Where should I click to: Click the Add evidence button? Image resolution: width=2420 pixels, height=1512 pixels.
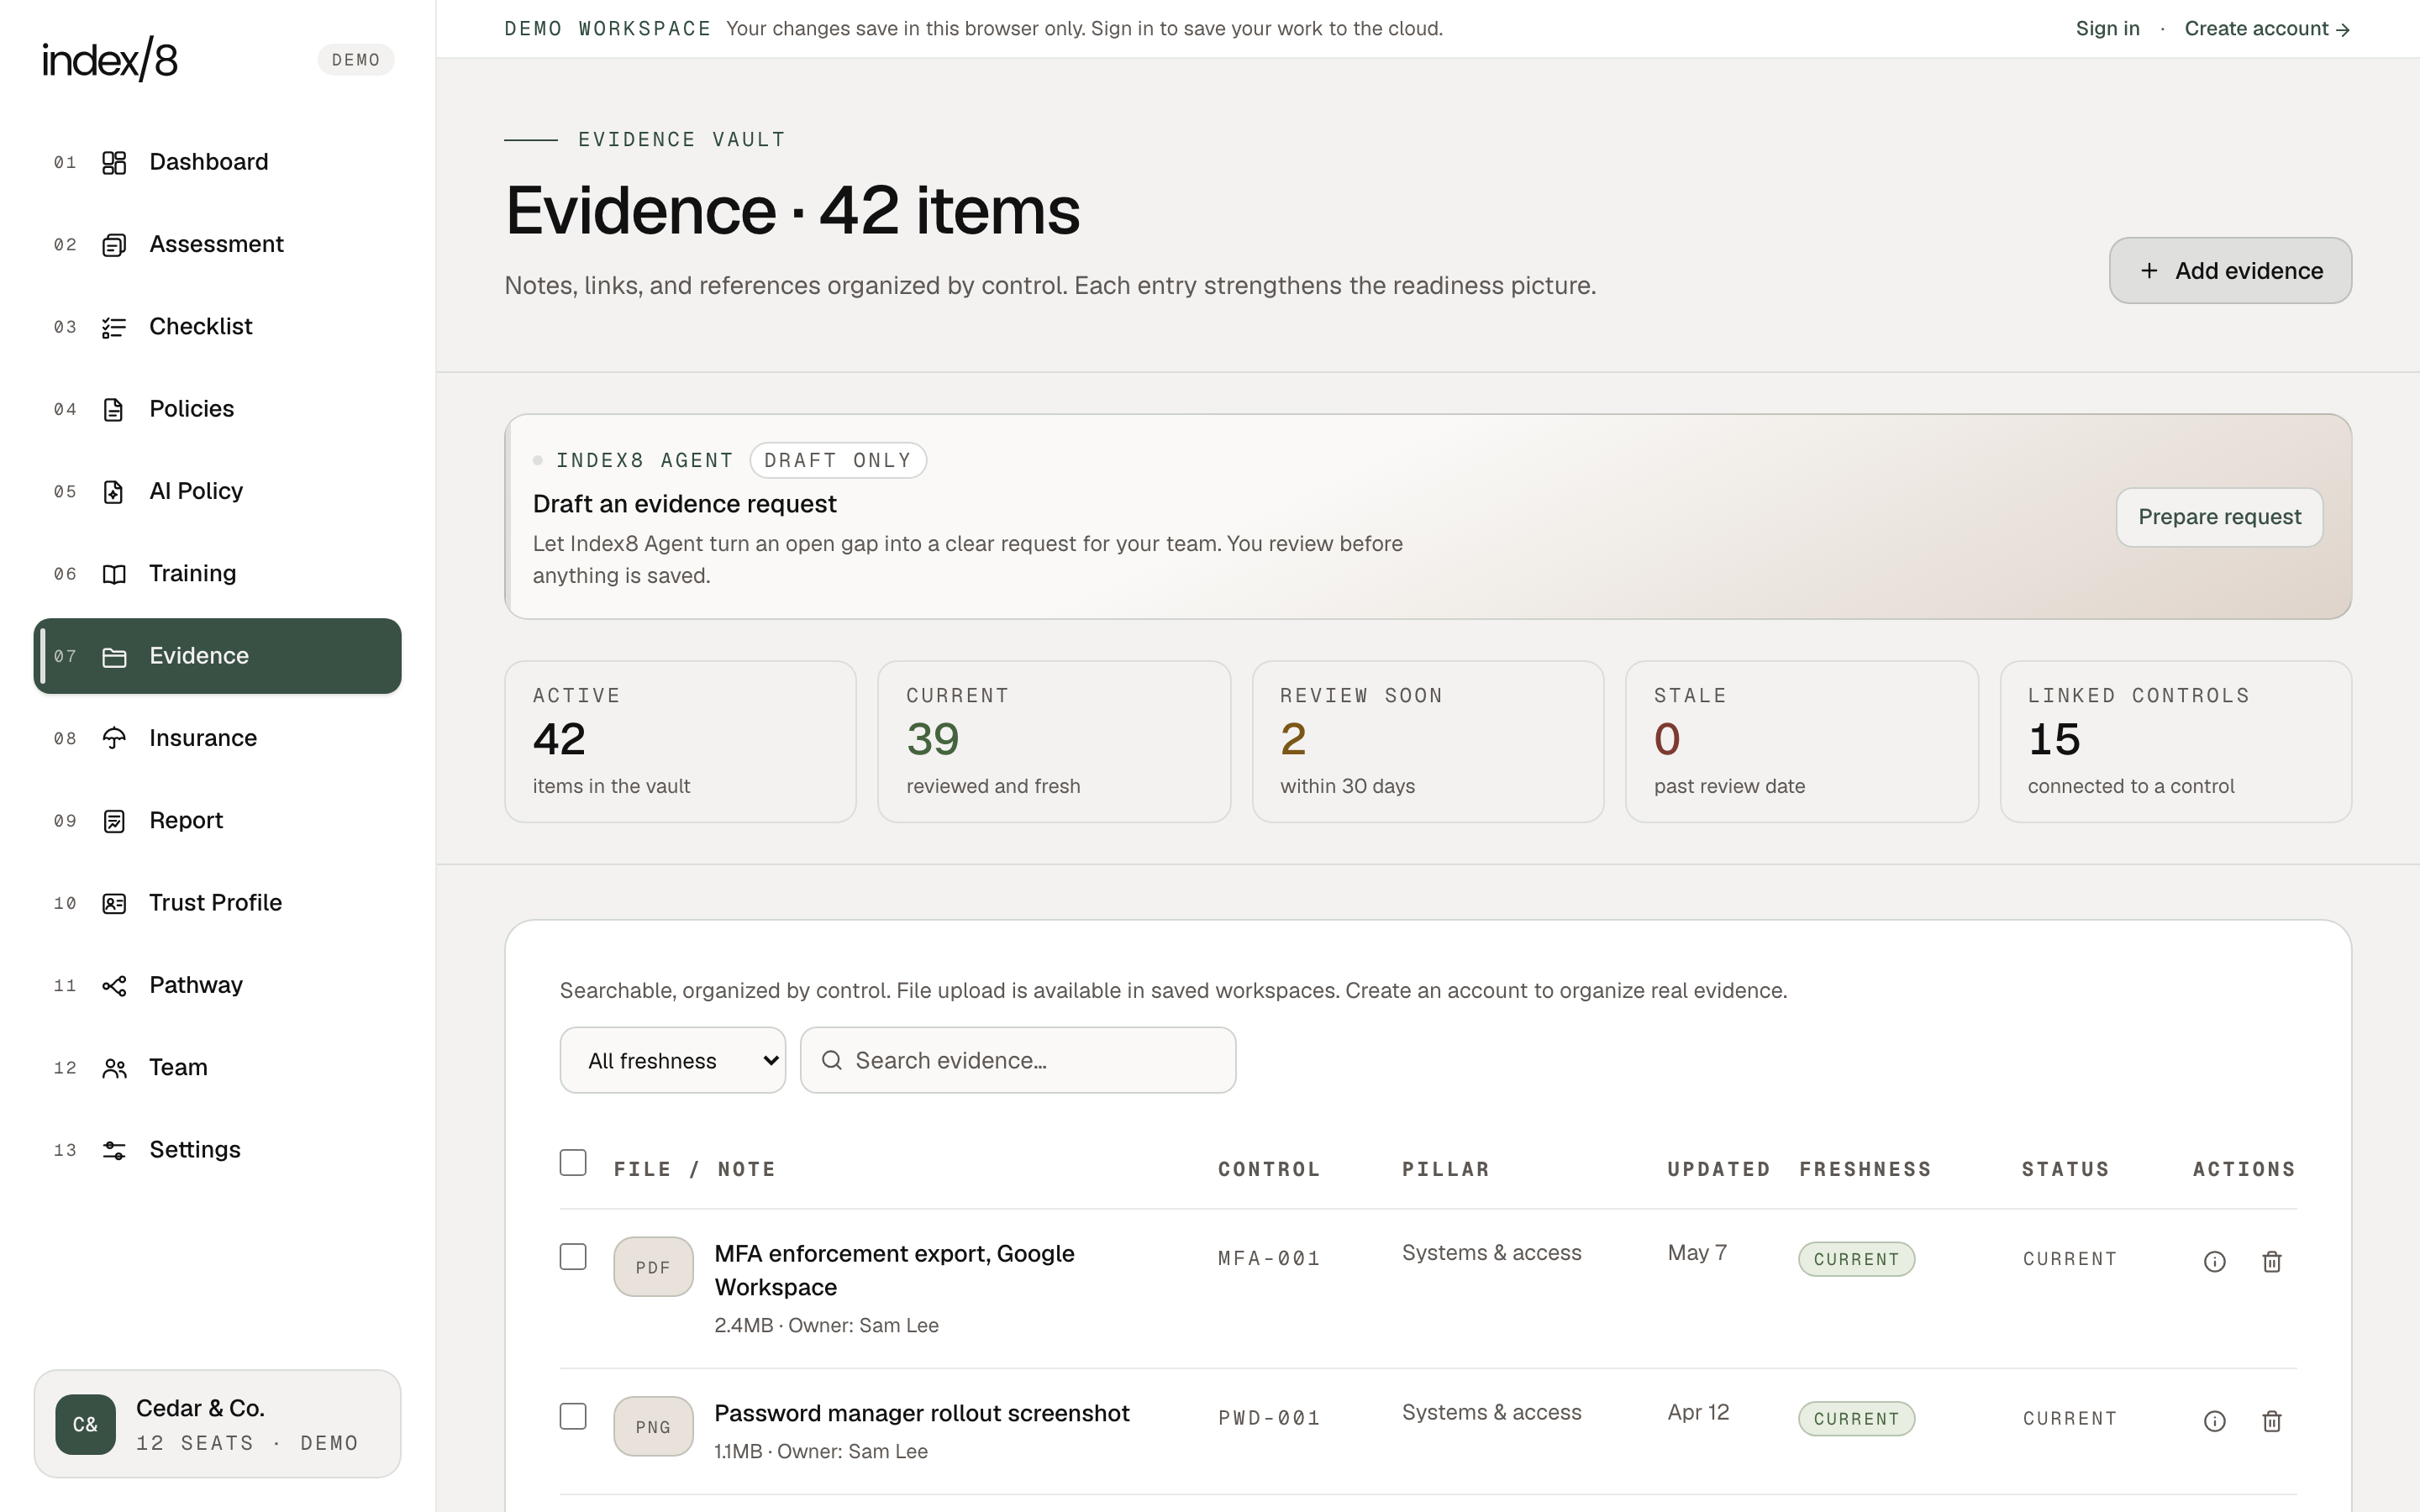[2230, 270]
